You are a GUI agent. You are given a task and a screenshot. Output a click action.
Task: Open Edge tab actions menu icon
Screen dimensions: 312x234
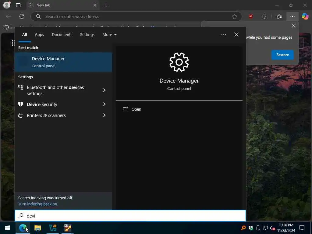(x=18, y=5)
